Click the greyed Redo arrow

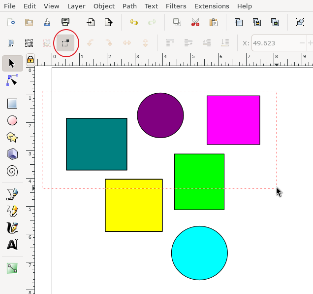(x=152, y=22)
